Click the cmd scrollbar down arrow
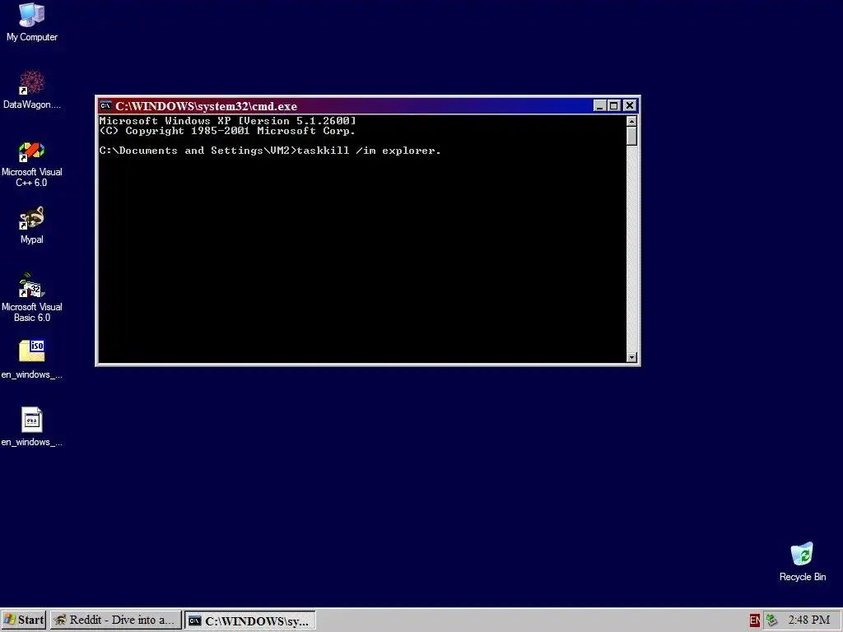The image size is (843, 632). point(631,357)
